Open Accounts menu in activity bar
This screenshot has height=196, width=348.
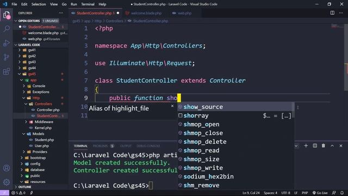(x=7, y=168)
